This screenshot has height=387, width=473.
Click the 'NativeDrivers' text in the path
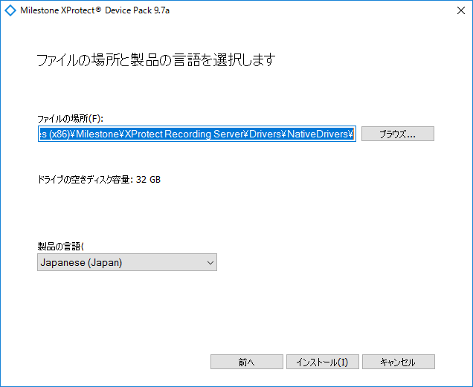coord(318,134)
